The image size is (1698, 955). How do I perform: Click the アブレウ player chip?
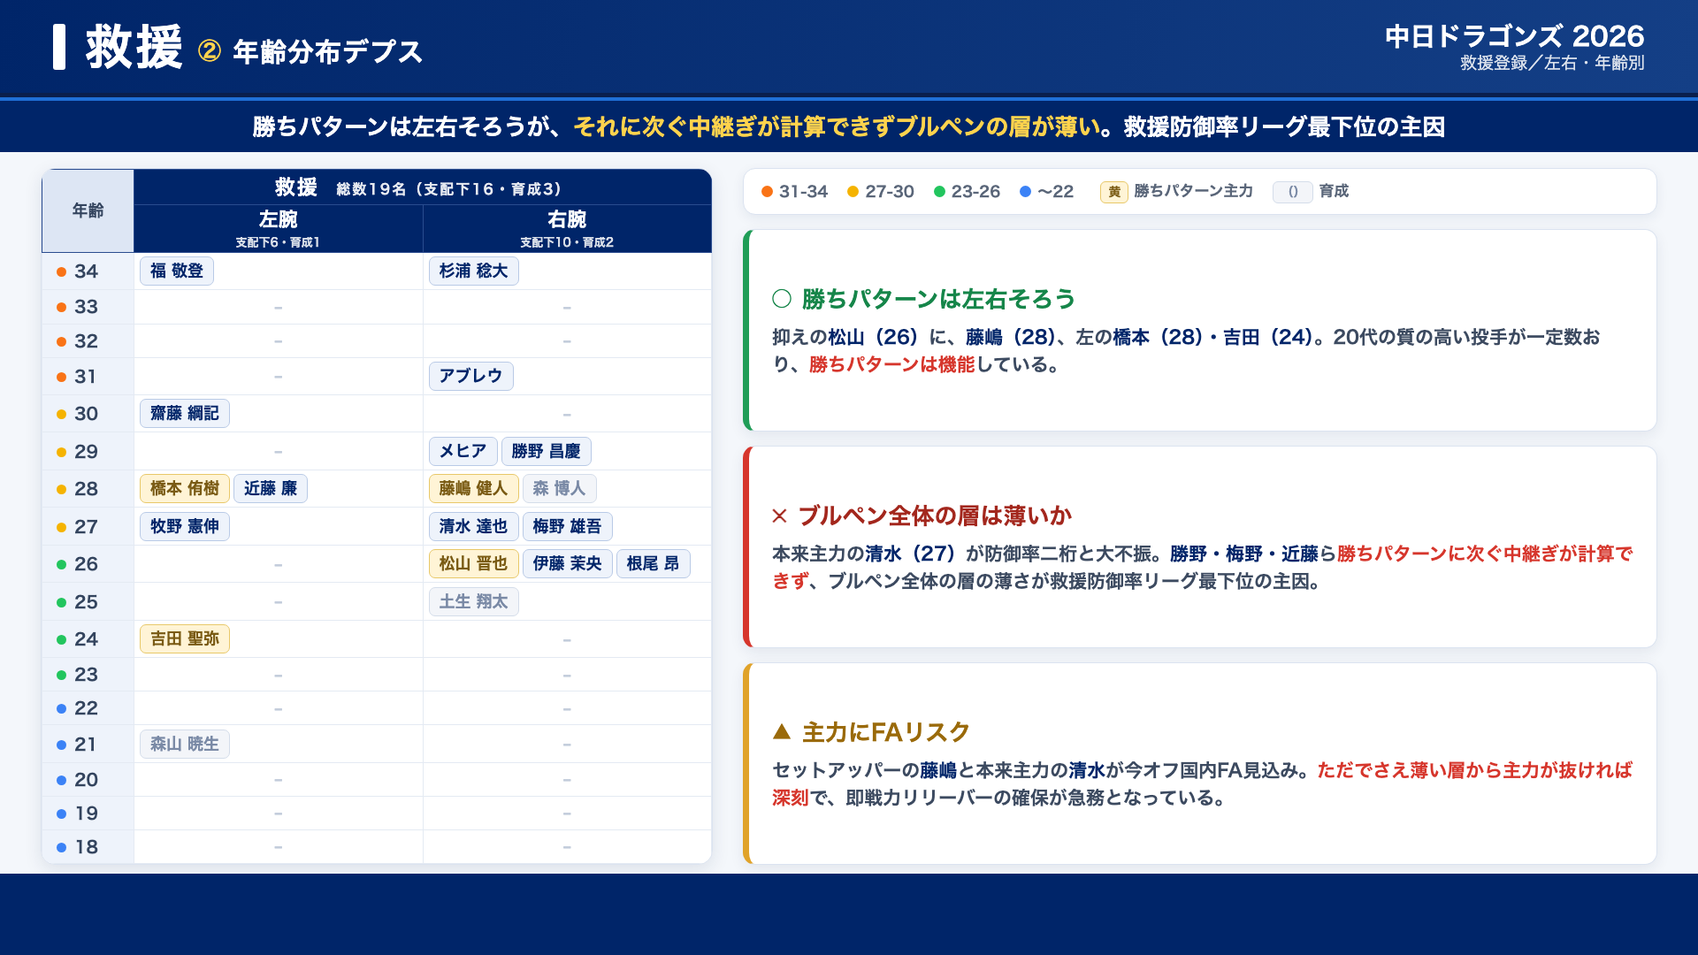point(470,376)
